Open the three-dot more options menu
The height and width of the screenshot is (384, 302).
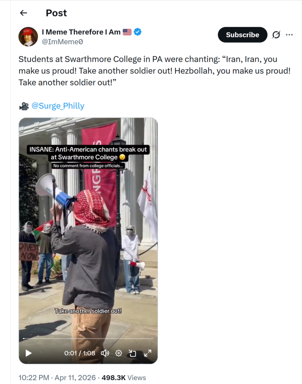[289, 35]
